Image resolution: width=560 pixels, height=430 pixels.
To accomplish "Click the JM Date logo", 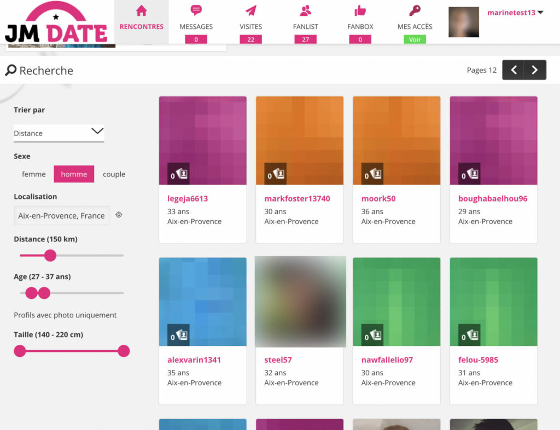I will tap(56, 23).
